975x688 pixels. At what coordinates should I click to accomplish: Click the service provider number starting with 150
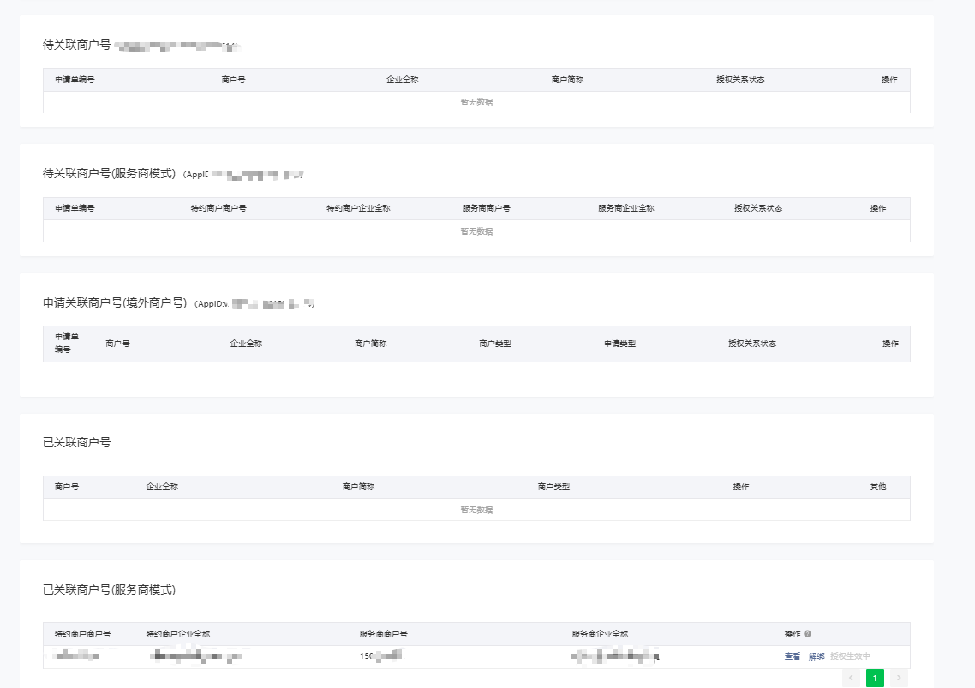[380, 655]
